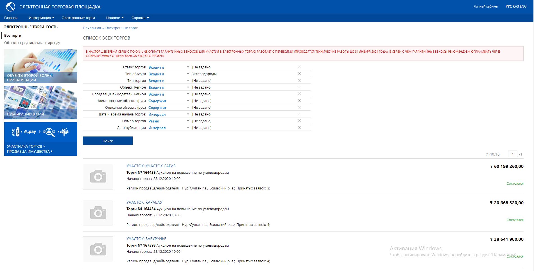Clear the Дата публикации filter with X

pos(299,128)
